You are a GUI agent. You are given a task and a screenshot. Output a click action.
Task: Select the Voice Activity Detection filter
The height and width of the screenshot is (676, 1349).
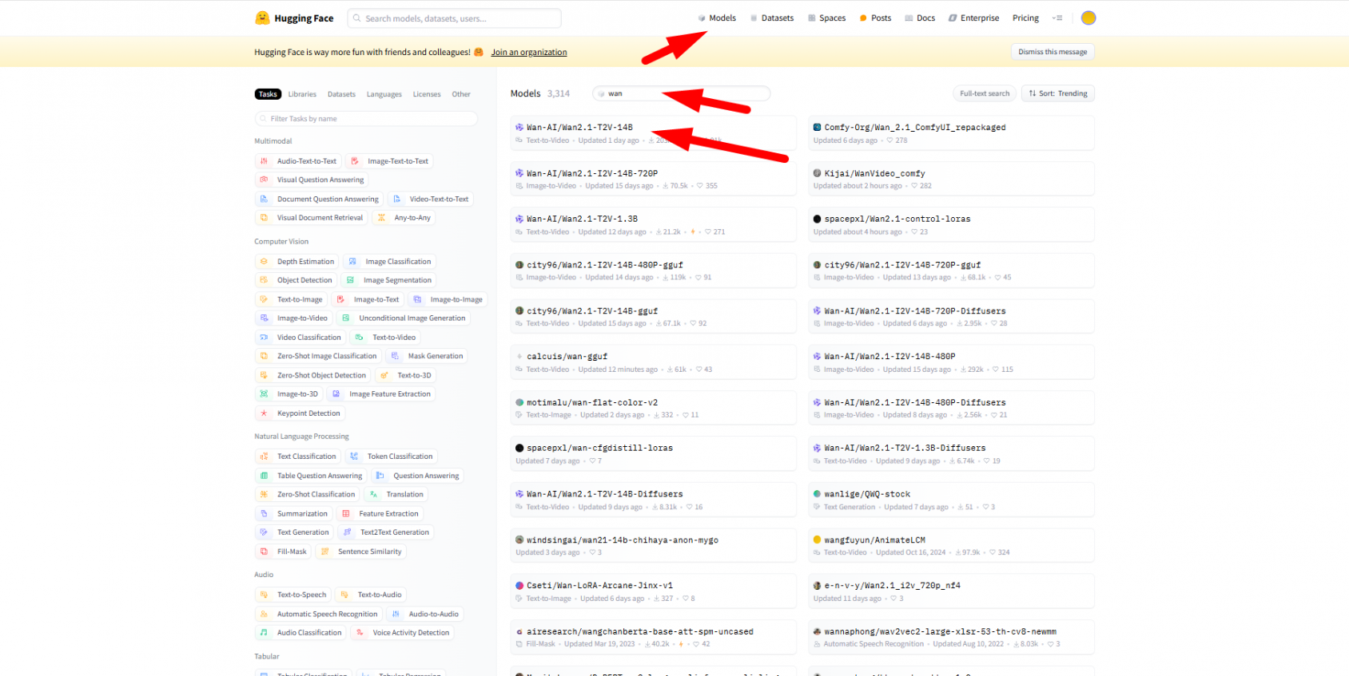(x=402, y=633)
